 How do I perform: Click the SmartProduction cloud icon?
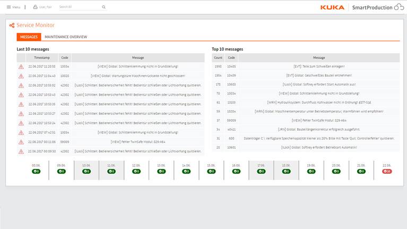tap(398, 7)
